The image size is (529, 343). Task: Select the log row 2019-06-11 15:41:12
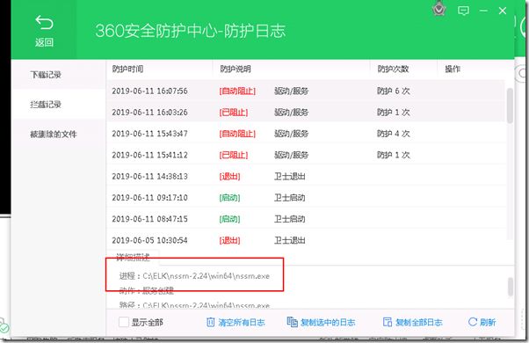306,155
